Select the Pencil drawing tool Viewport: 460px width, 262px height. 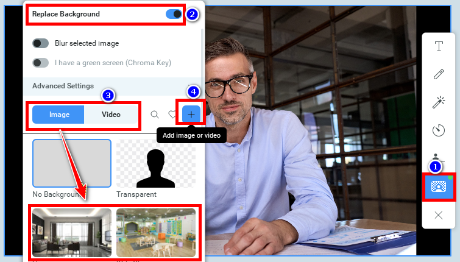438,74
